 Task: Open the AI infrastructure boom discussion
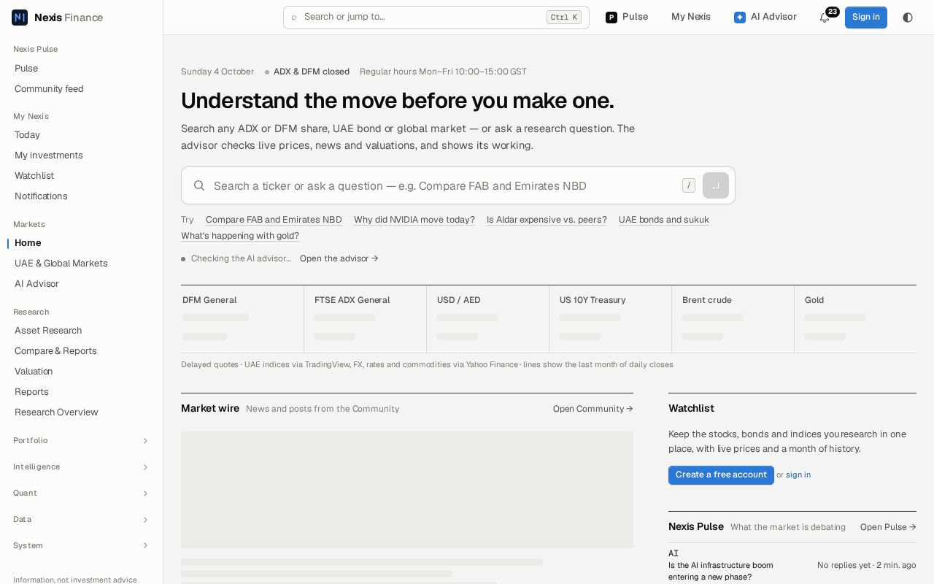(721, 571)
